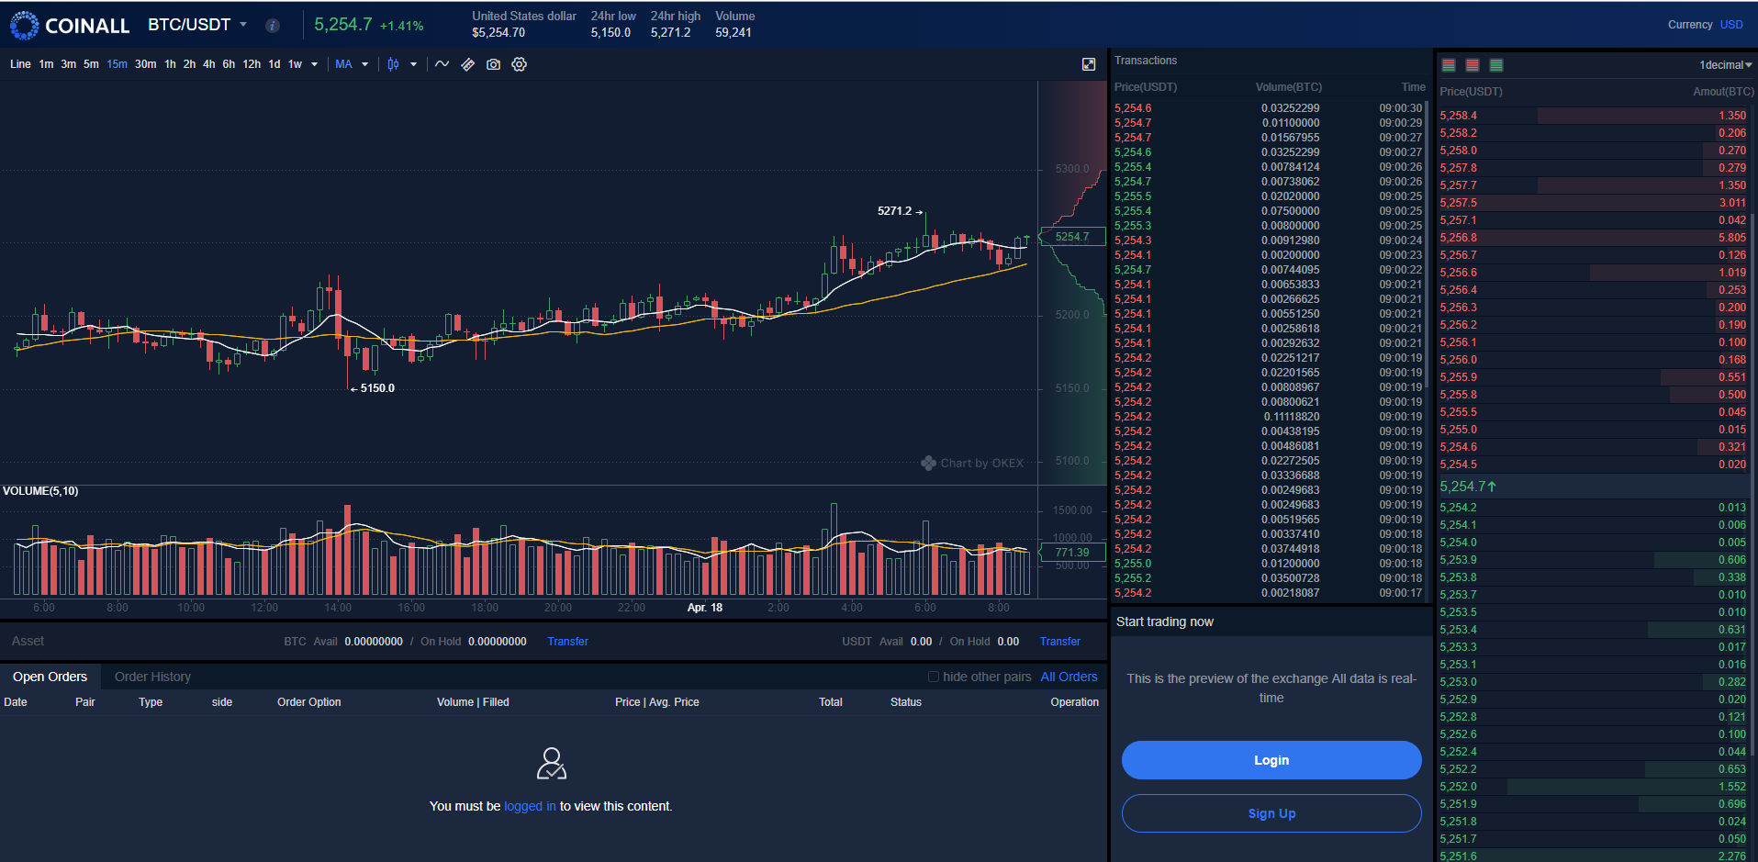Open the MA indicator dropdown arrow
The height and width of the screenshot is (862, 1758).
click(365, 64)
